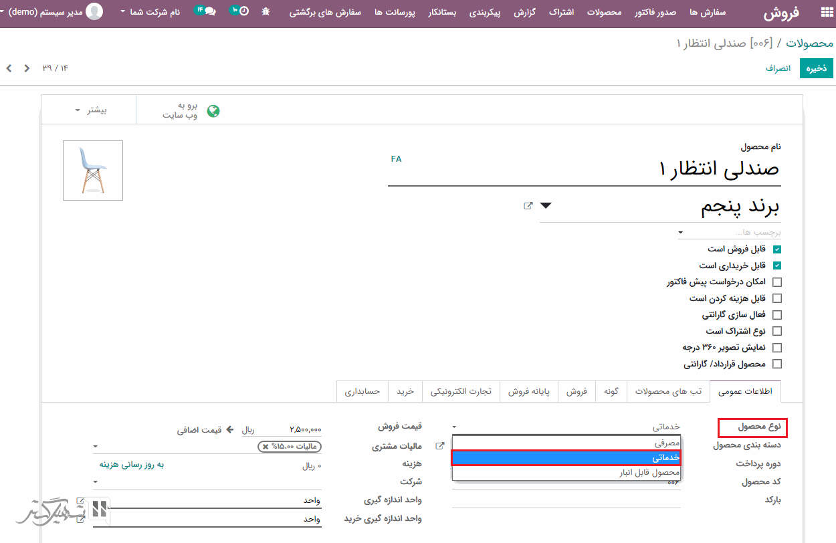Uncheck the 'قابل فروش است' checkbox

(777, 249)
